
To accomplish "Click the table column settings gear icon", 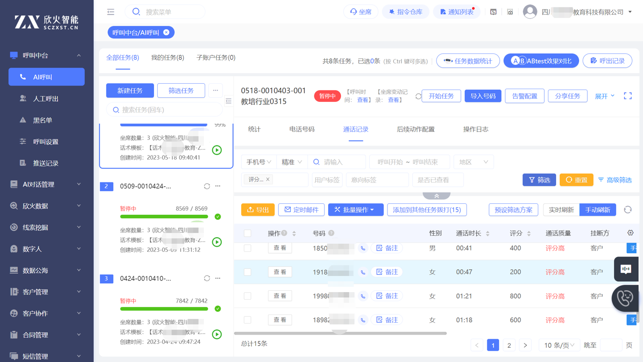I will click(x=630, y=233).
